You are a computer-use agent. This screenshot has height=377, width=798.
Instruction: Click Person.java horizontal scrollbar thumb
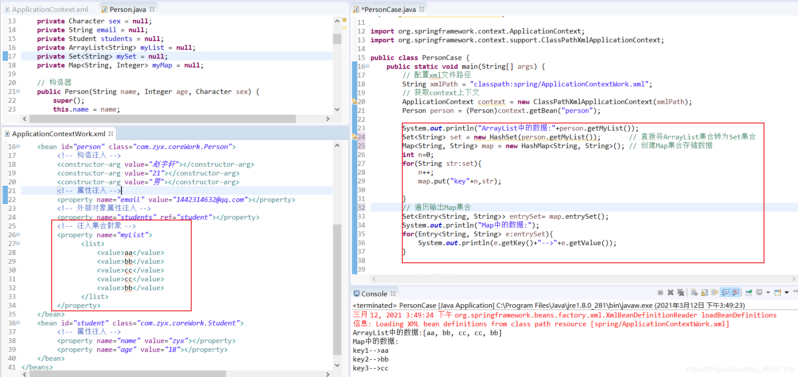pos(163,119)
